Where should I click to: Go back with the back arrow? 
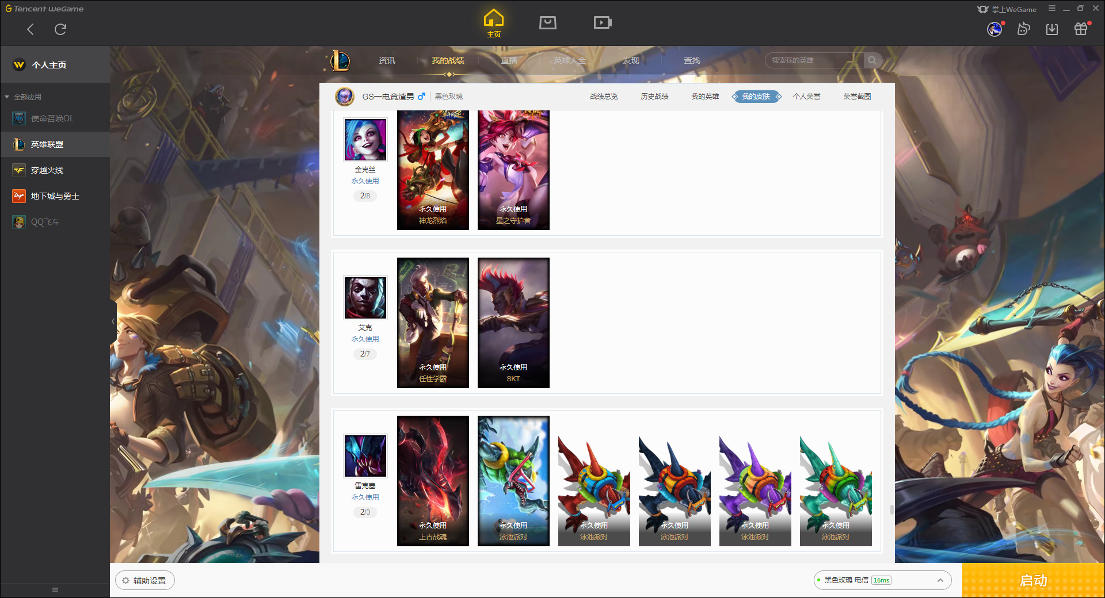click(x=31, y=29)
